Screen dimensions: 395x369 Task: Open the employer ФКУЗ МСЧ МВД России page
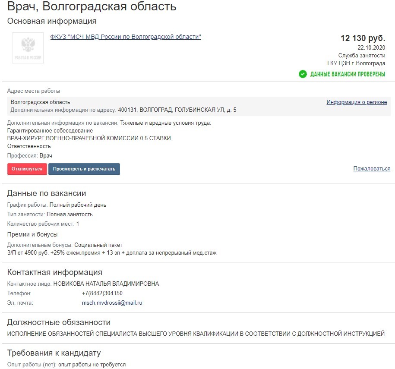pos(126,37)
